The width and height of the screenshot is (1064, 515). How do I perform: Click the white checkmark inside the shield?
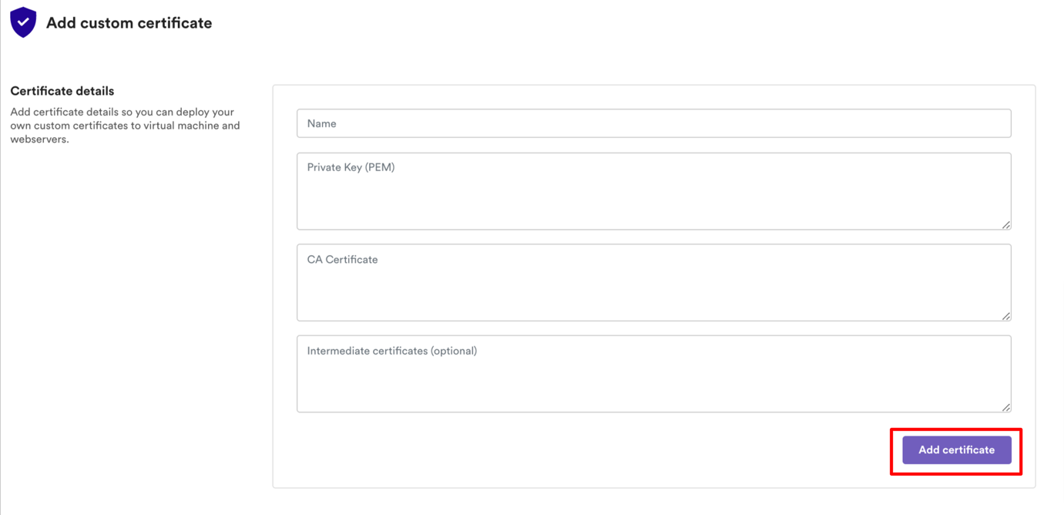coord(23,22)
